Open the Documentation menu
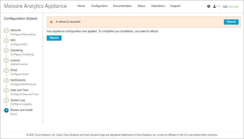Image resolution: width=244 pixels, height=139 pixels. 122,6
